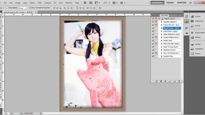Uncheck Show Transform Controls
Screen dimensions: 205x115
click(x=30, y=8)
